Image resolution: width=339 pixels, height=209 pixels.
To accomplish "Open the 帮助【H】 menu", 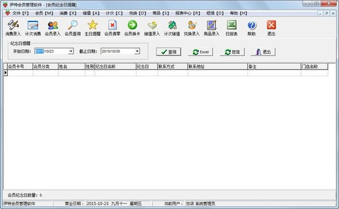I will click(238, 13).
